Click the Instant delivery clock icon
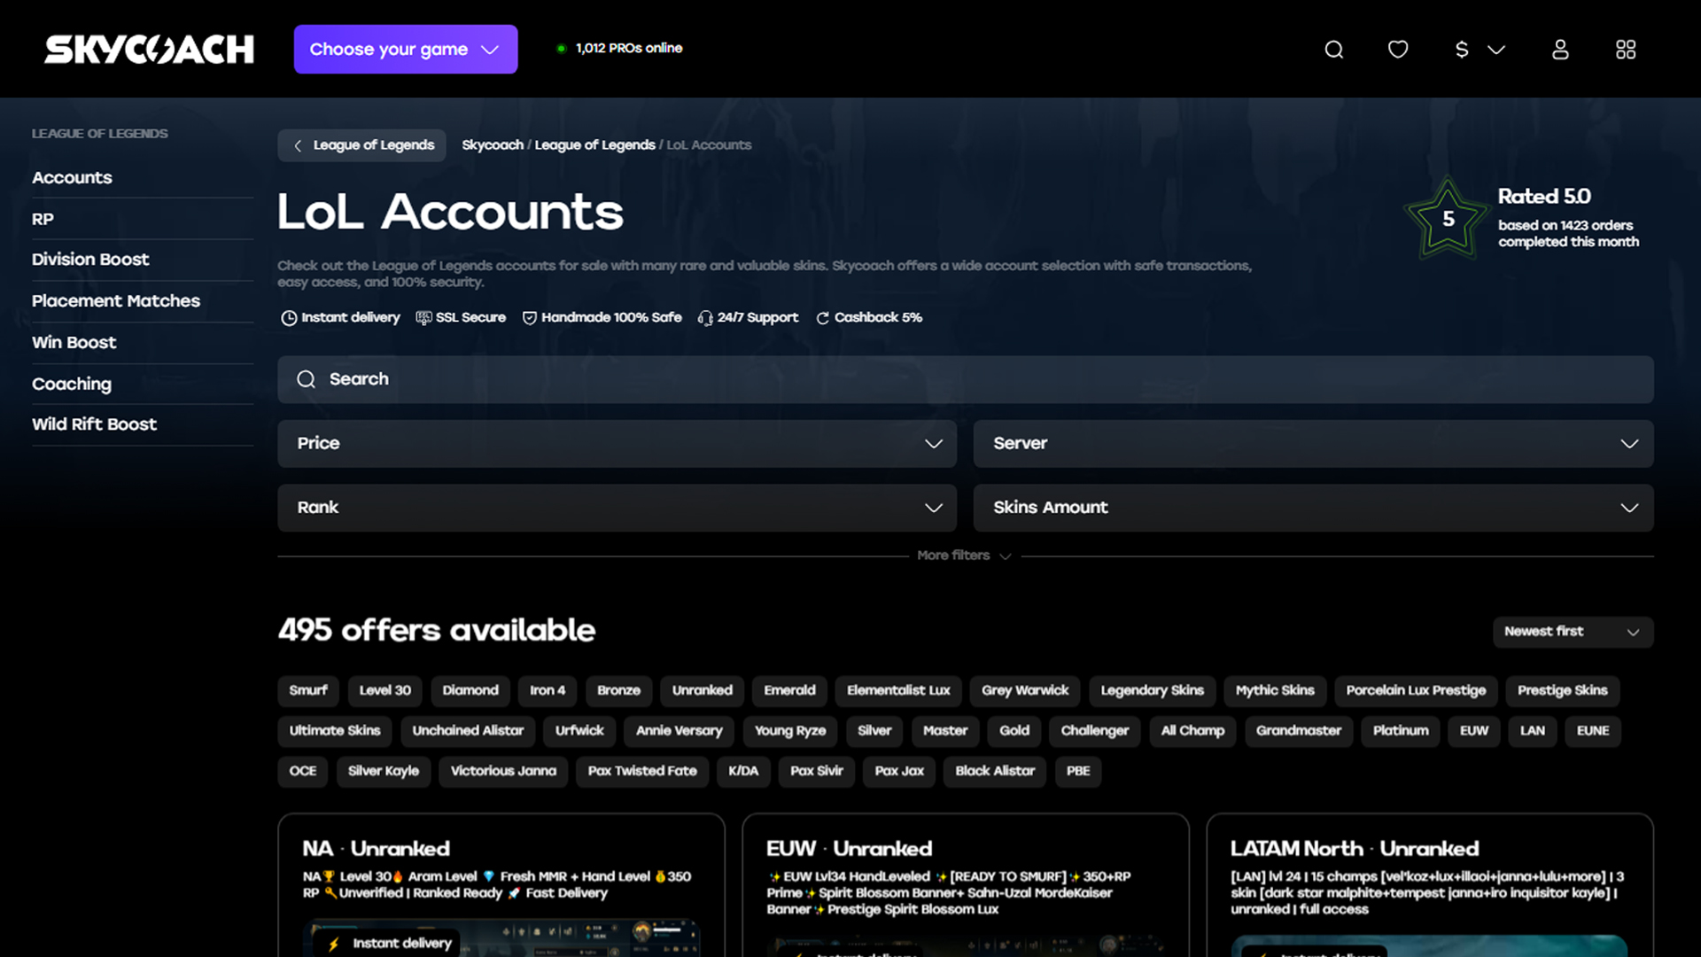Image resolution: width=1701 pixels, height=957 pixels. click(x=289, y=317)
